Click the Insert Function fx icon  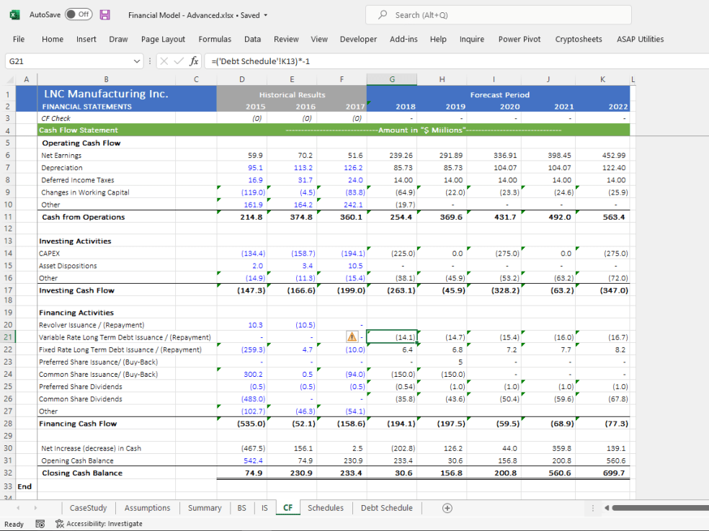(194, 61)
